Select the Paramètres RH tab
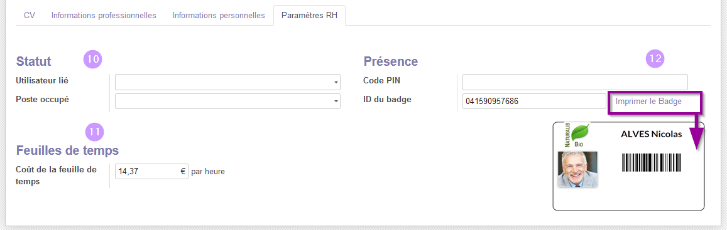 (x=309, y=15)
